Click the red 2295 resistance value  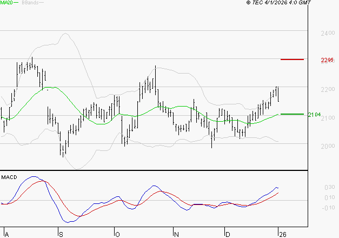coord(327,60)
